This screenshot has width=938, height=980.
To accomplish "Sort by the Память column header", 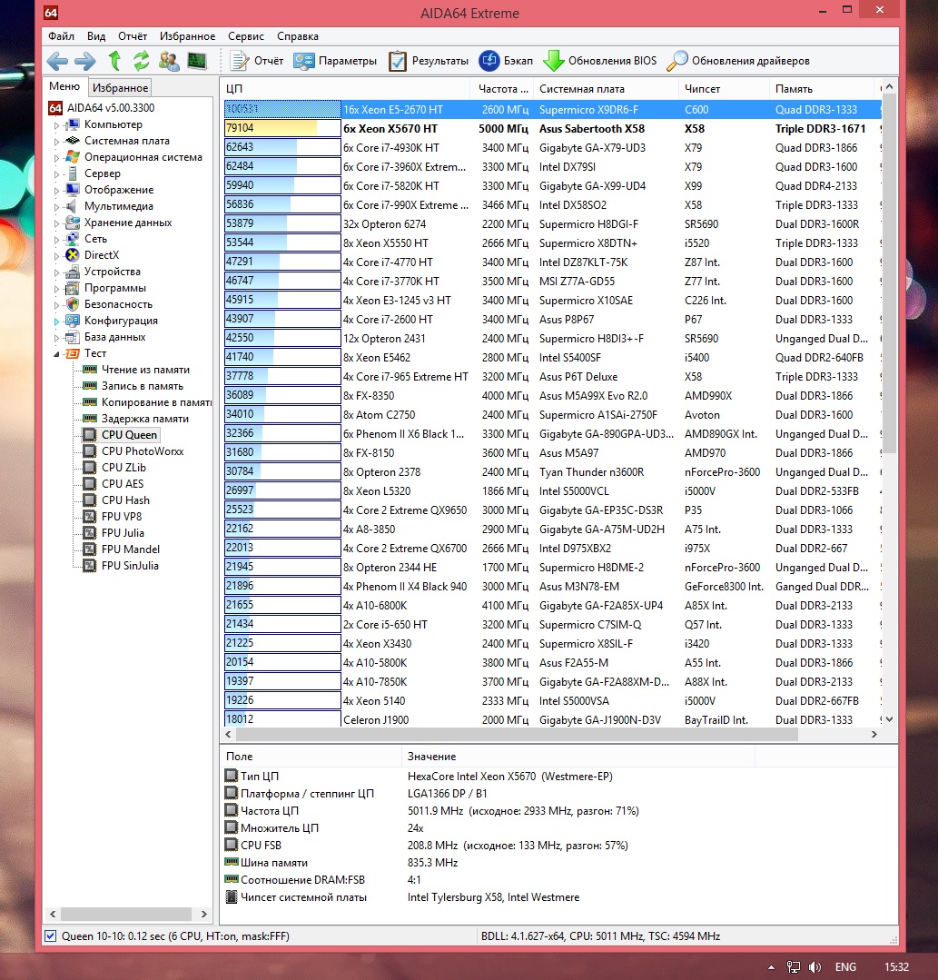I will [x=821, y=89].
